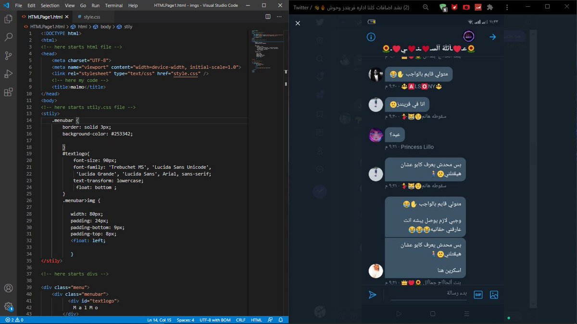Open the Help menu
The width and height of the screenshot is (577, 324).
(133, 5)
